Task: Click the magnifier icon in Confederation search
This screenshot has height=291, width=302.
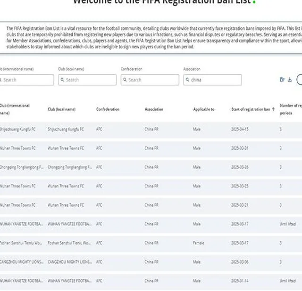Action: pos(125,79)
